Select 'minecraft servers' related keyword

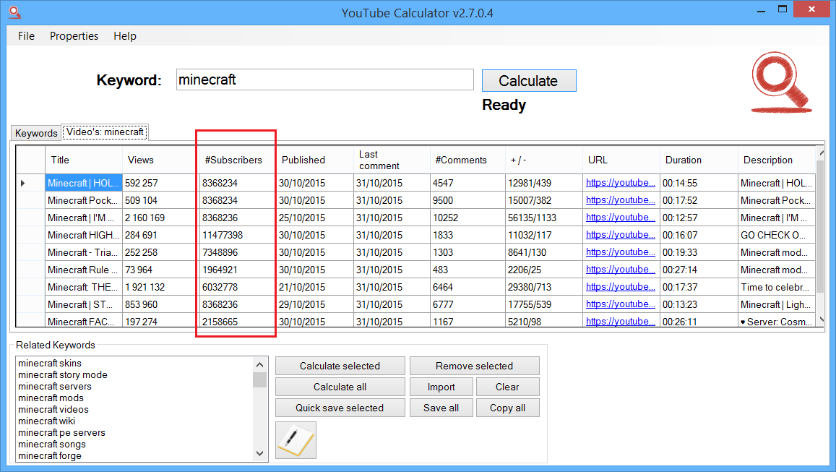[x=54, y=386]
